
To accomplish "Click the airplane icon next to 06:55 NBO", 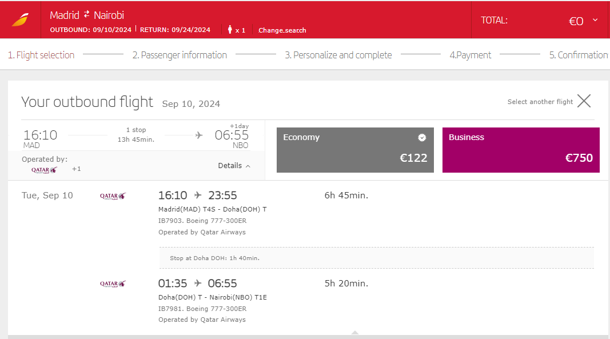I will coord(199,135).
